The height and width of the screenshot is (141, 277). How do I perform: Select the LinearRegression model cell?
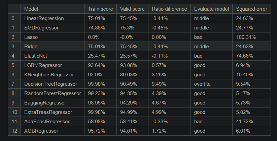pyautogui.click(x=44, y=18)
